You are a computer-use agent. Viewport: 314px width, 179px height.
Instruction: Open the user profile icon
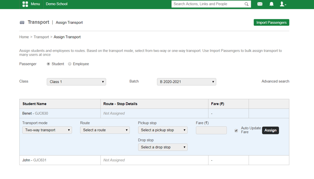283,4
